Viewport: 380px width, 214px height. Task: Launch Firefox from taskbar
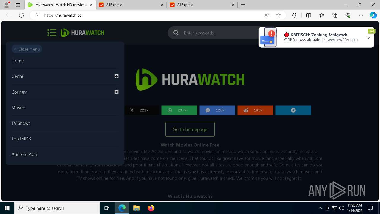151,208
